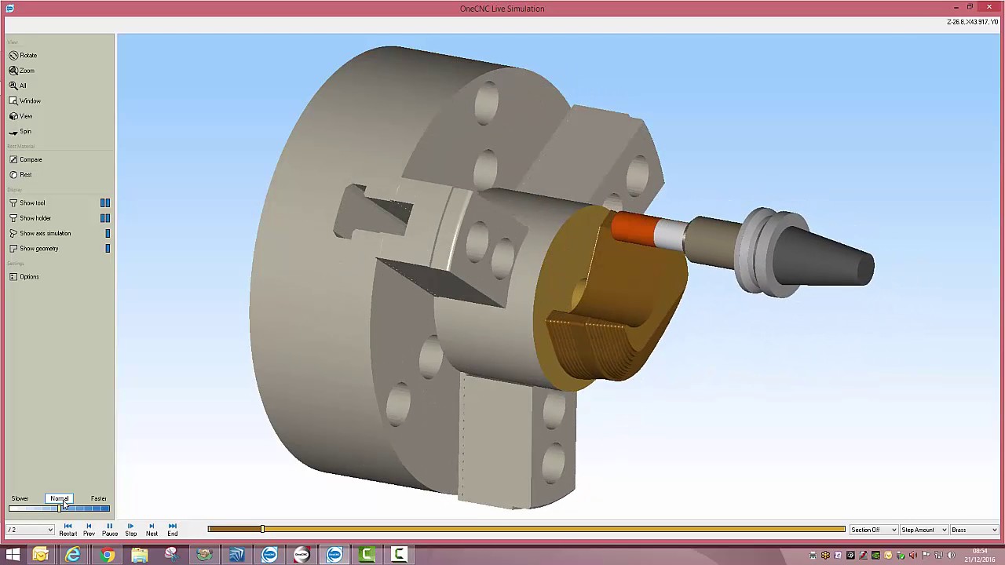This screenshot has width=1005, height=565.
Task: Pause the live simulation
Action: (109, 530)
